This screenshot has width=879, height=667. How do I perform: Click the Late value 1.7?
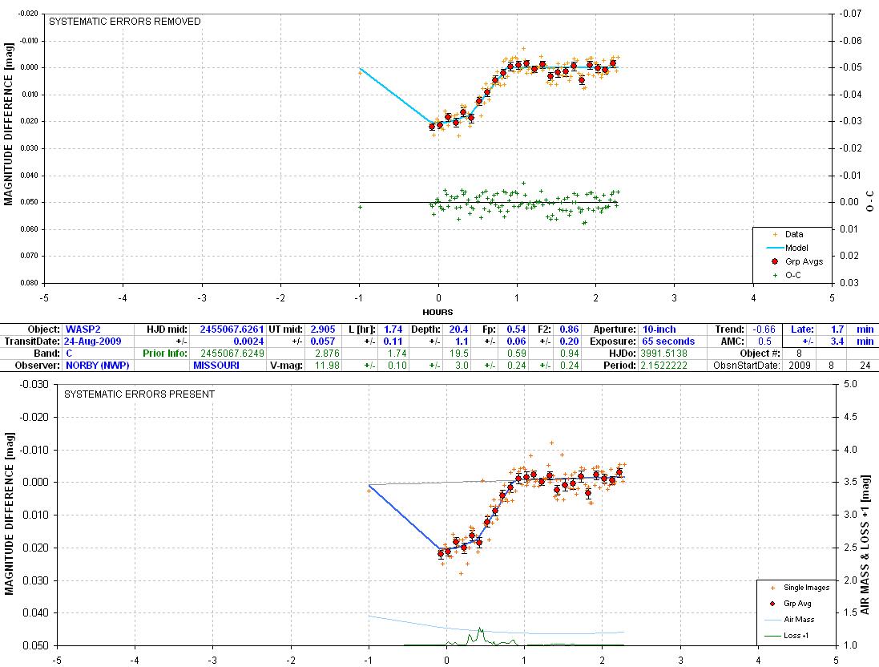837,329
